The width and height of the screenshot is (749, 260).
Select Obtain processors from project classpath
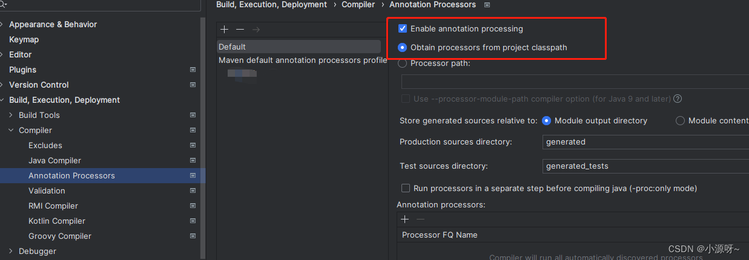pos(403,47)
